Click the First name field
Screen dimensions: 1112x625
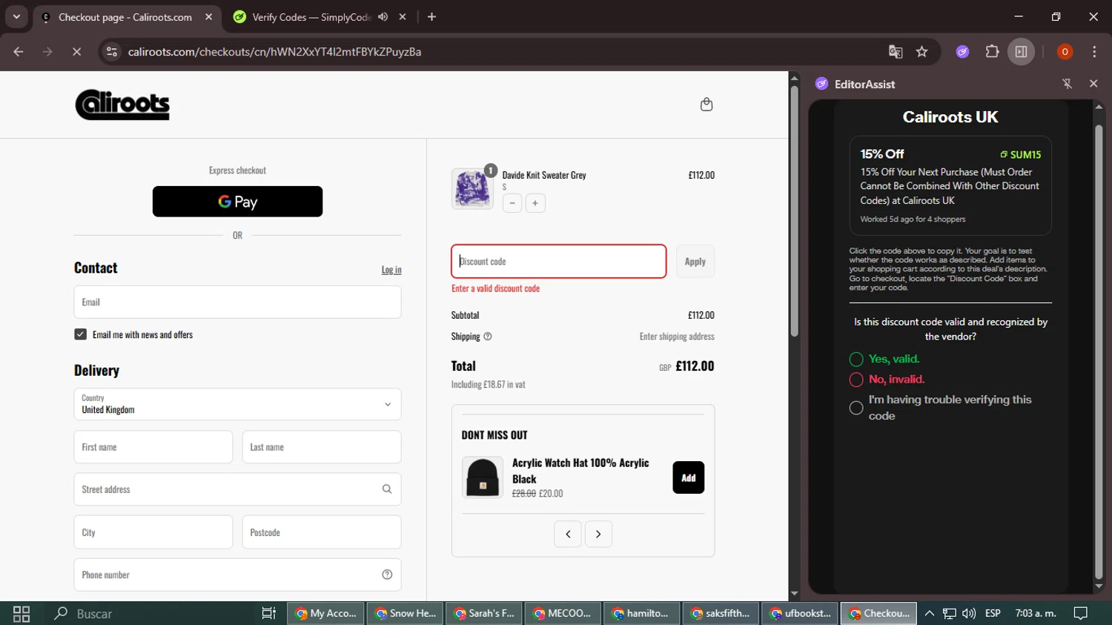tap(153, 447)
